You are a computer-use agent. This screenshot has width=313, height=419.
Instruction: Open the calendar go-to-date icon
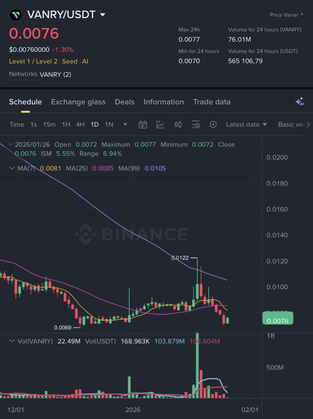(143, 124)
